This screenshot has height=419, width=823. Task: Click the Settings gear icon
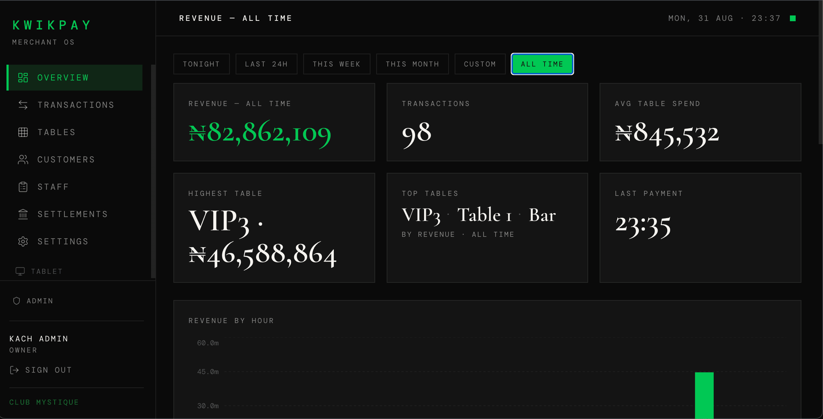(x=23, y=241)
